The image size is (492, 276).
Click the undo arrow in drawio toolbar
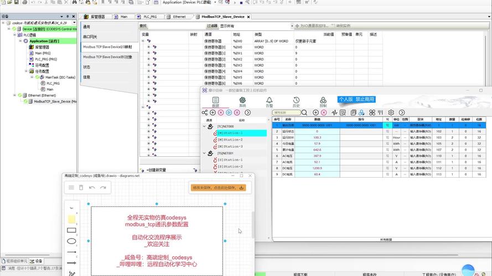pyautogui.click(x=92, y=188)
